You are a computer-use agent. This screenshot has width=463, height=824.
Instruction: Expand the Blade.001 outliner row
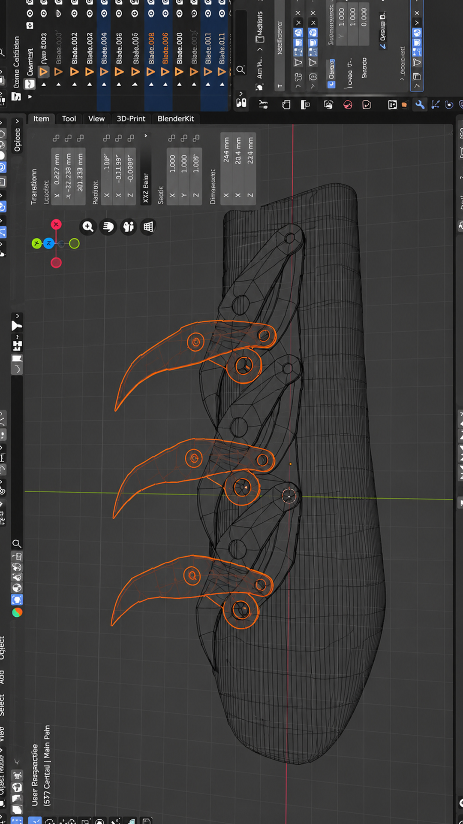click(x=208, y=85)
